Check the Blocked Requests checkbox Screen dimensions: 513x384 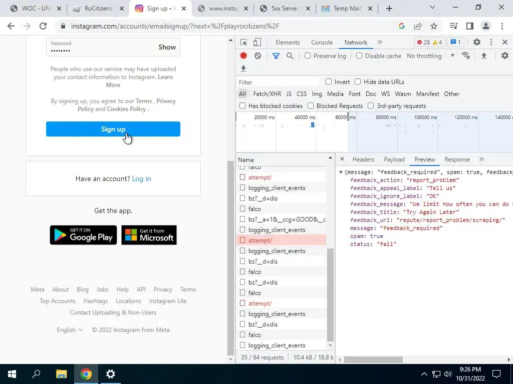(x=311, y=105)
